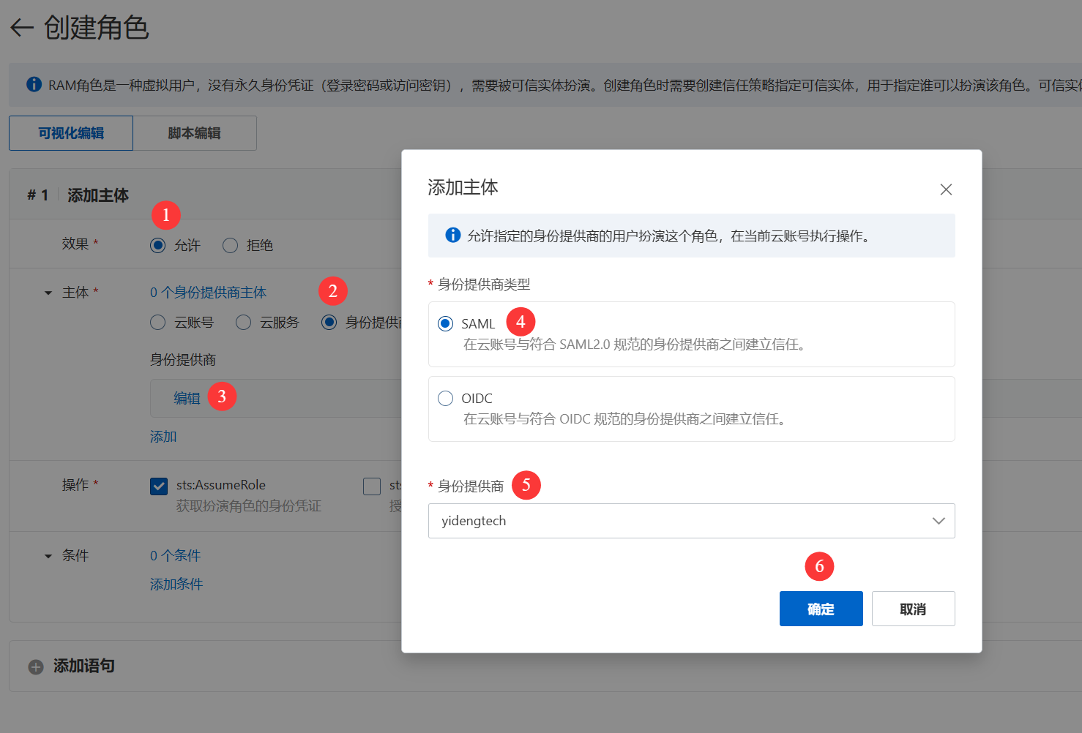This screenshot has width=1082, height=733.
Task: Select 云账号 as principal type
Action: click(157, 322)
